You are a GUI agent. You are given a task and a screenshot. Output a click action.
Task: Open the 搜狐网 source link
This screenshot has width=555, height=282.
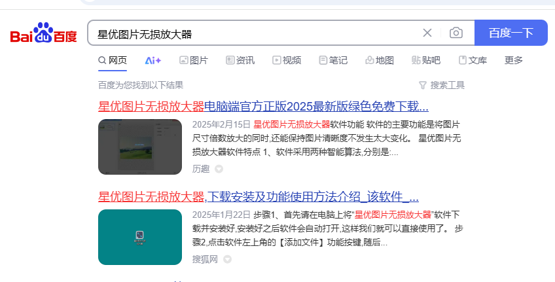[206, 259]
